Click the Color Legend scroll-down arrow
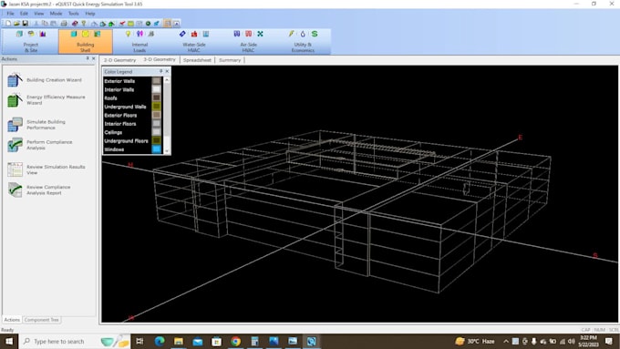 pyautogui.click(x=167, y=151)
